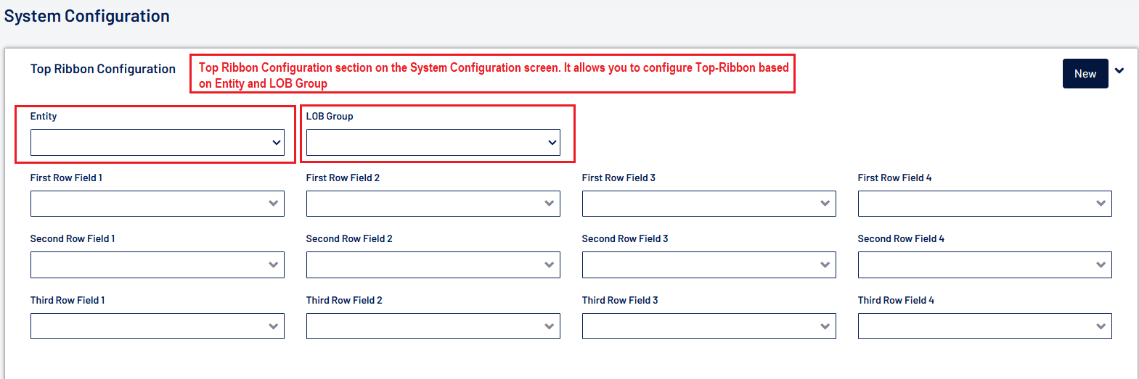The width and height of the screenshot is (1139, 379).
Task: Open Second Row Field 3 dropdown
Action: [x=709, y=265]
